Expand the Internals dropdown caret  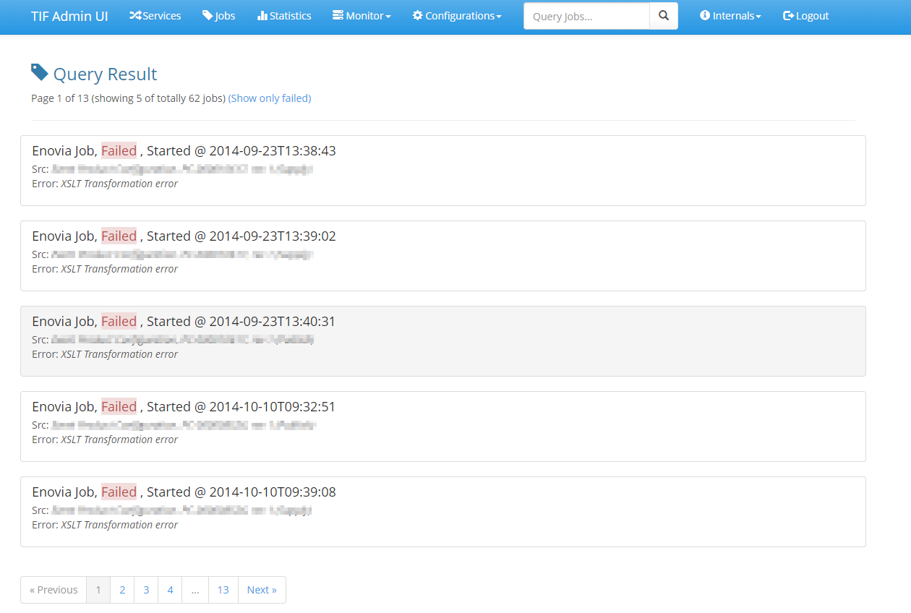(758, 17)
